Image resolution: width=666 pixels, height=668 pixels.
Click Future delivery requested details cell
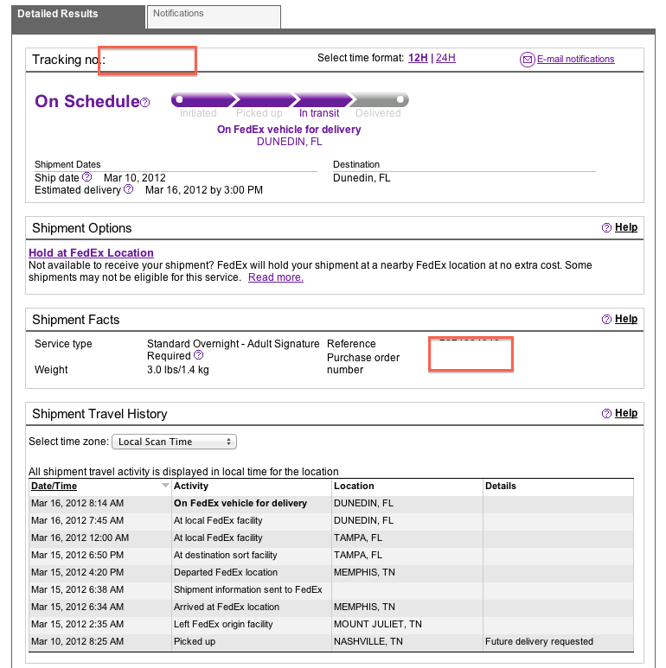click(539, 641)
